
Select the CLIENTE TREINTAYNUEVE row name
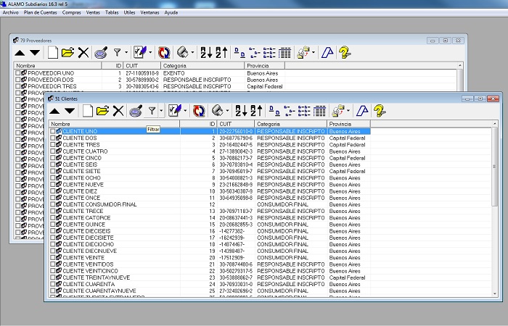tap(97, 277)
